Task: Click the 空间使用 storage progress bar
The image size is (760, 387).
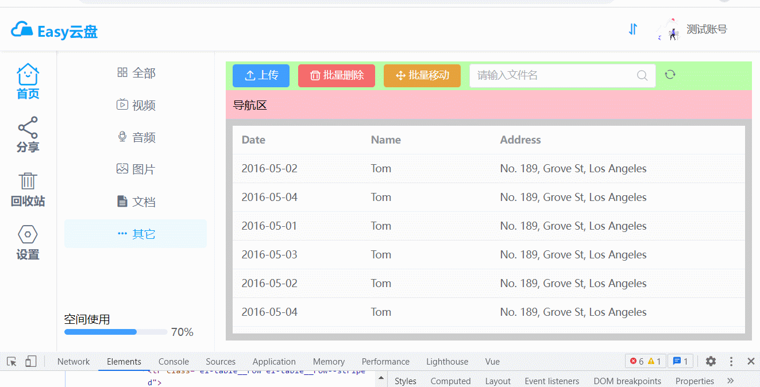Action: pos(115,331)
